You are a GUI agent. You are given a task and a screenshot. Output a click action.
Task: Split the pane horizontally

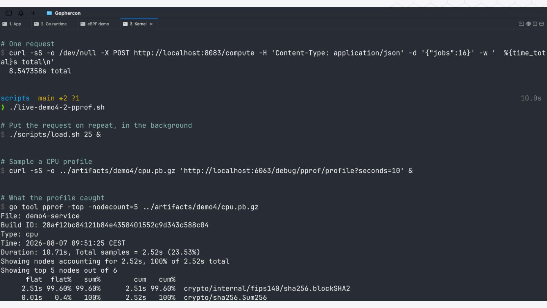[x=541, y=24]
